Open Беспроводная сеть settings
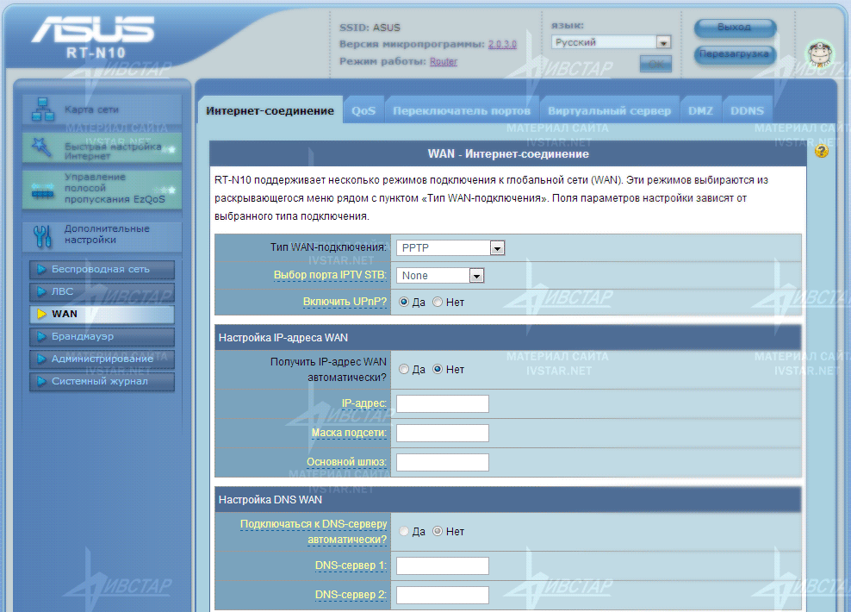 (x=102, y=269)
